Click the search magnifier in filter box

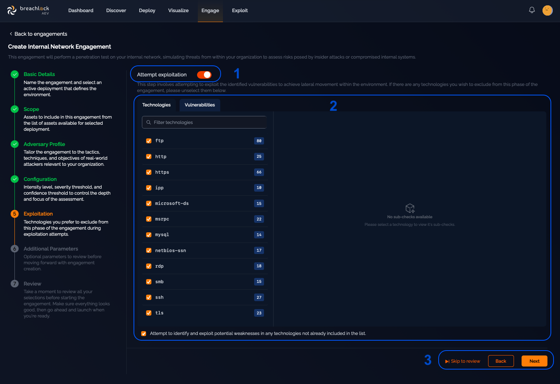(x=149, y=122)
